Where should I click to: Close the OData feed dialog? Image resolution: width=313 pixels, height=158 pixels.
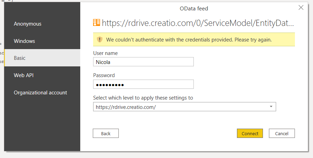[301, 8]
